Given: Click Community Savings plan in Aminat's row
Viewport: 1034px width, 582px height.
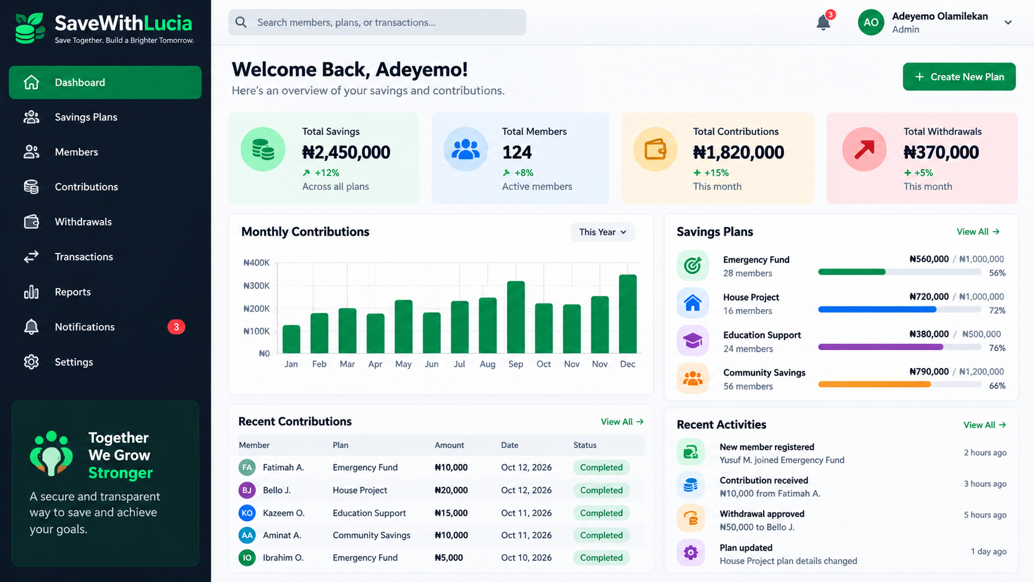Looking at the screenshot, I should coord(372,536).
